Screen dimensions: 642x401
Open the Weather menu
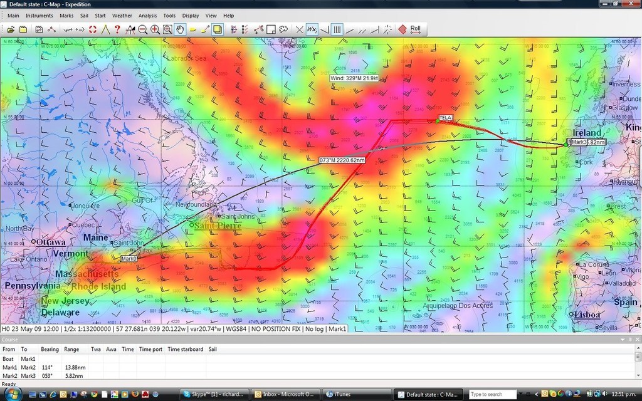point(122,16)
